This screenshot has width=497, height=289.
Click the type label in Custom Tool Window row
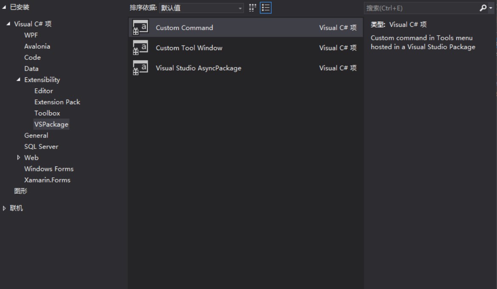[x=338, y=48]
